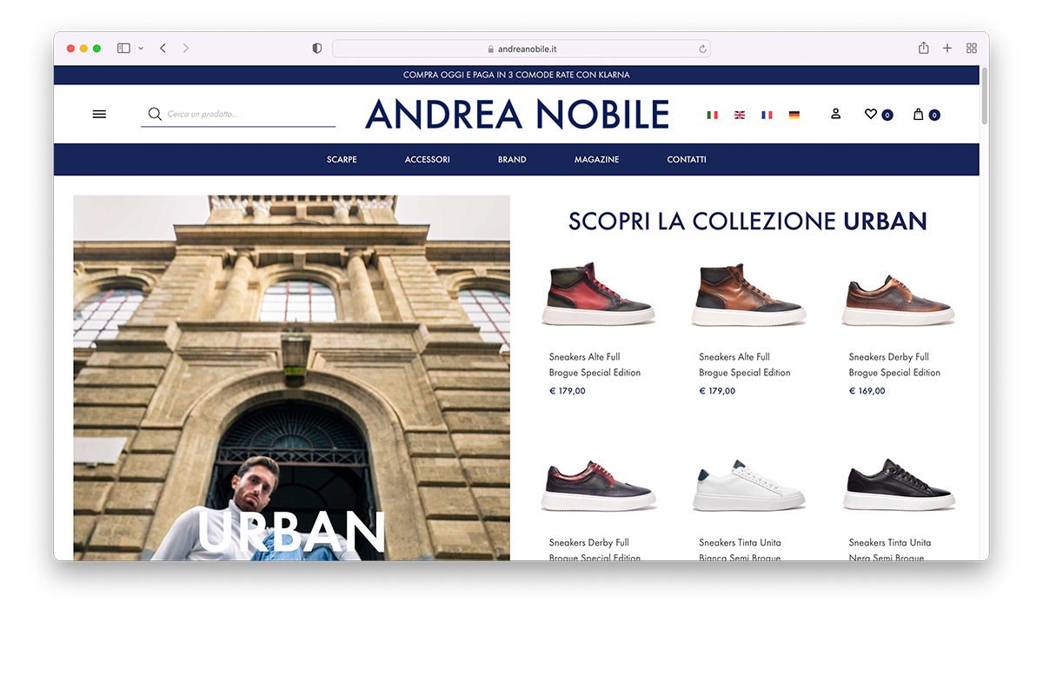Viewport: 1043px width, 695px height.
Task: Open the brown Derby sneaker image
Action: 898,300
